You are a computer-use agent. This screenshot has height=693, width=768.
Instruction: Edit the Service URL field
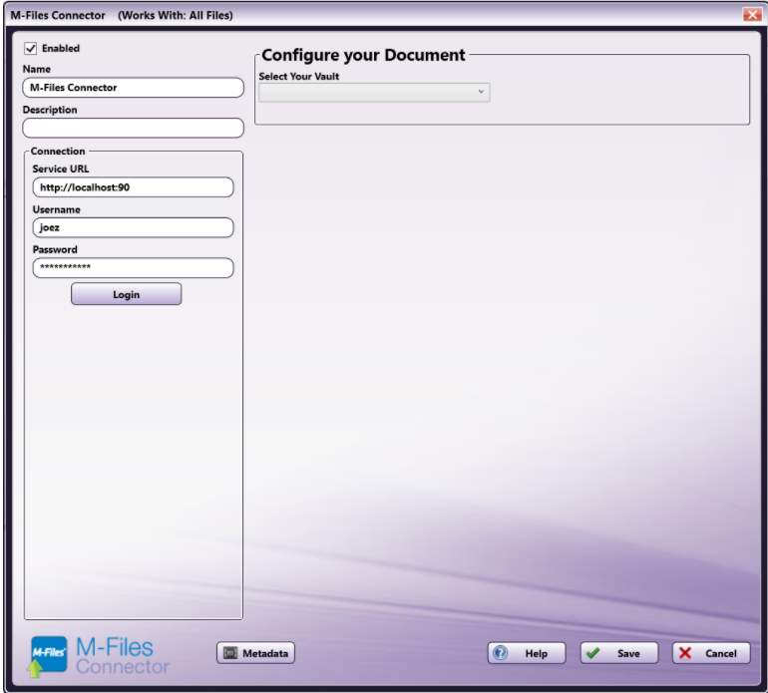pyautogui.click(x=134, y=187)
